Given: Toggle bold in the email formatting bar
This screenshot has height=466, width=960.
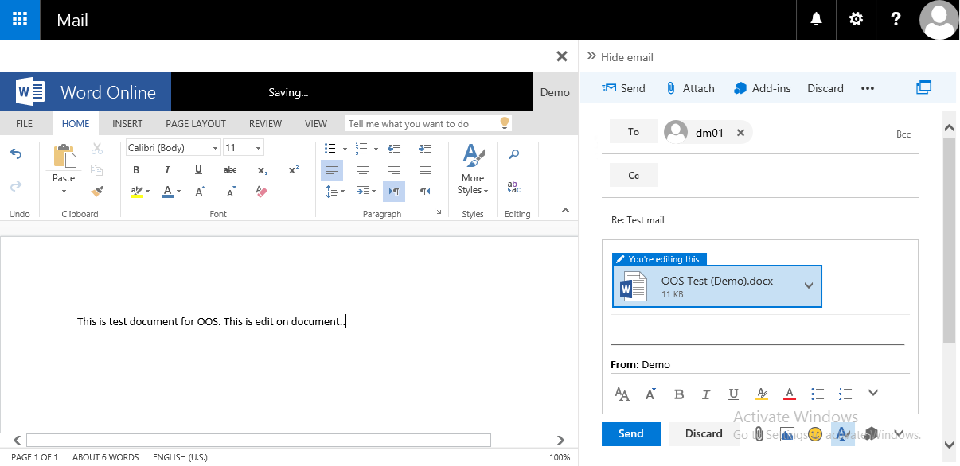Looking at the screenshot, I should (679, 394).
